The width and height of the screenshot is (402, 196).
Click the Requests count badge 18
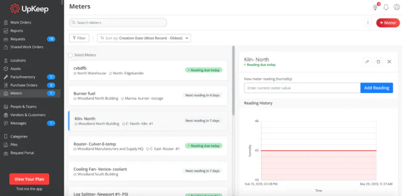(x=51, y=39)
